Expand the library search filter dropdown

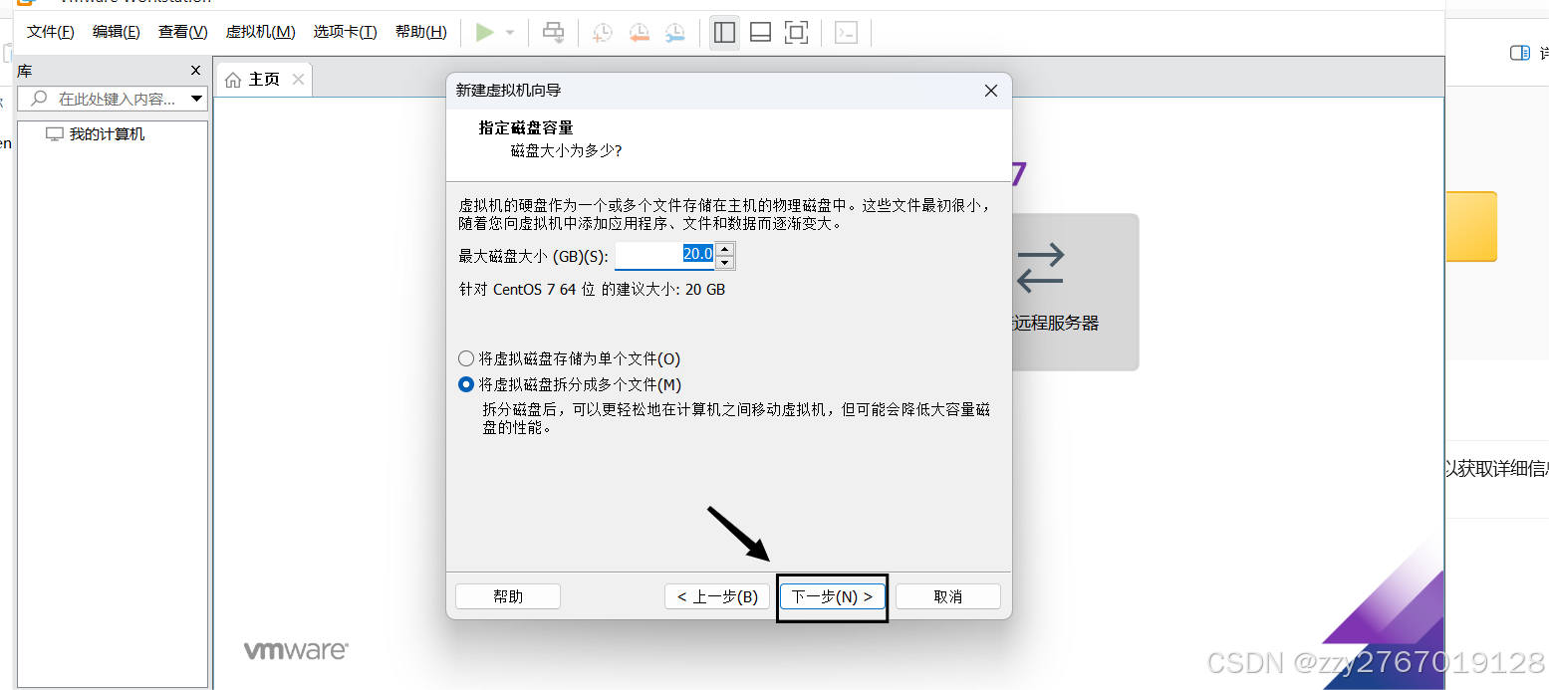click(x=196, y=99)
